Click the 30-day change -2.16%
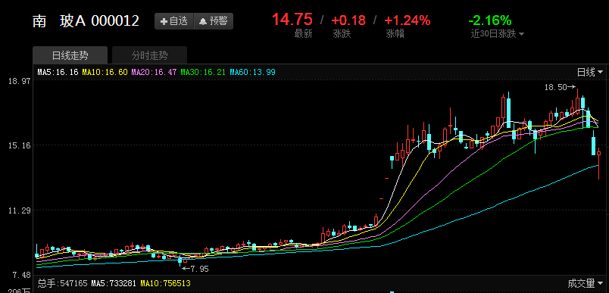Image resolution: width=609 pixels, height=293 pixels. click(x=490, y=20)
